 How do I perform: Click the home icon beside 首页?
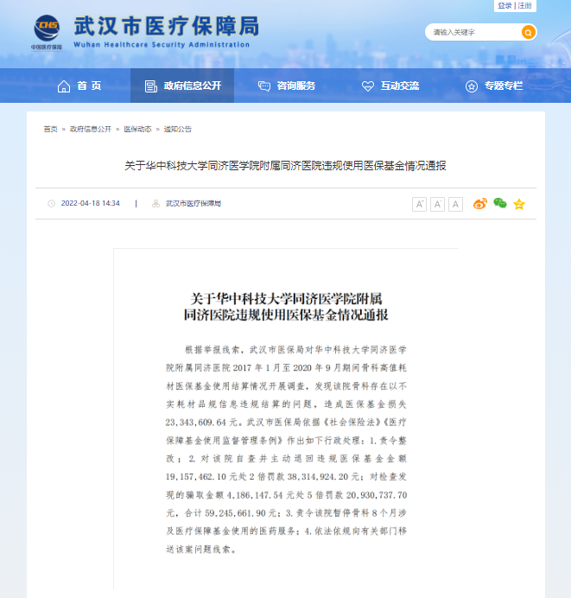(64, 86)
